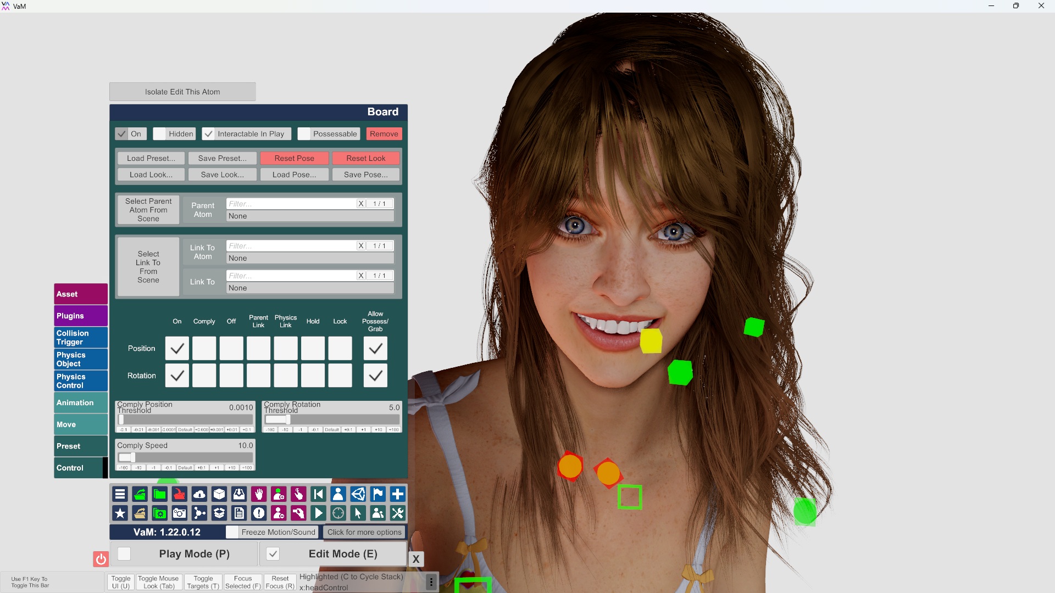Adjust the Comply Rotation Threshold slider

click(x=332, y=419)
